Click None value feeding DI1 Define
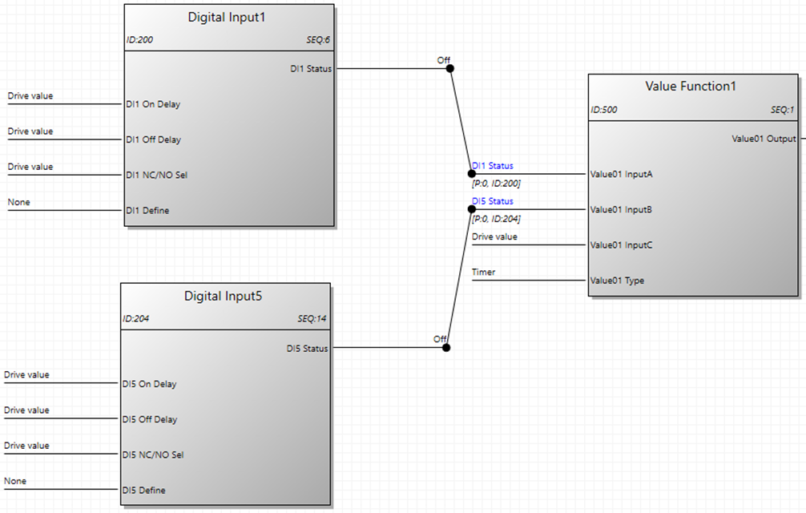Viewport: 806px width, 513px height. 19,203
